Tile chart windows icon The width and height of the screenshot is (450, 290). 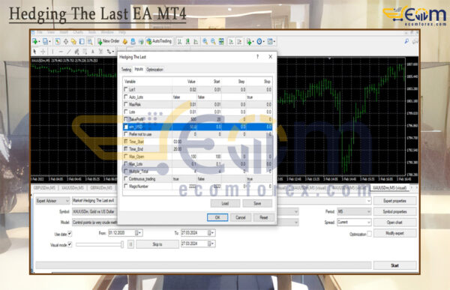(221, 42)
